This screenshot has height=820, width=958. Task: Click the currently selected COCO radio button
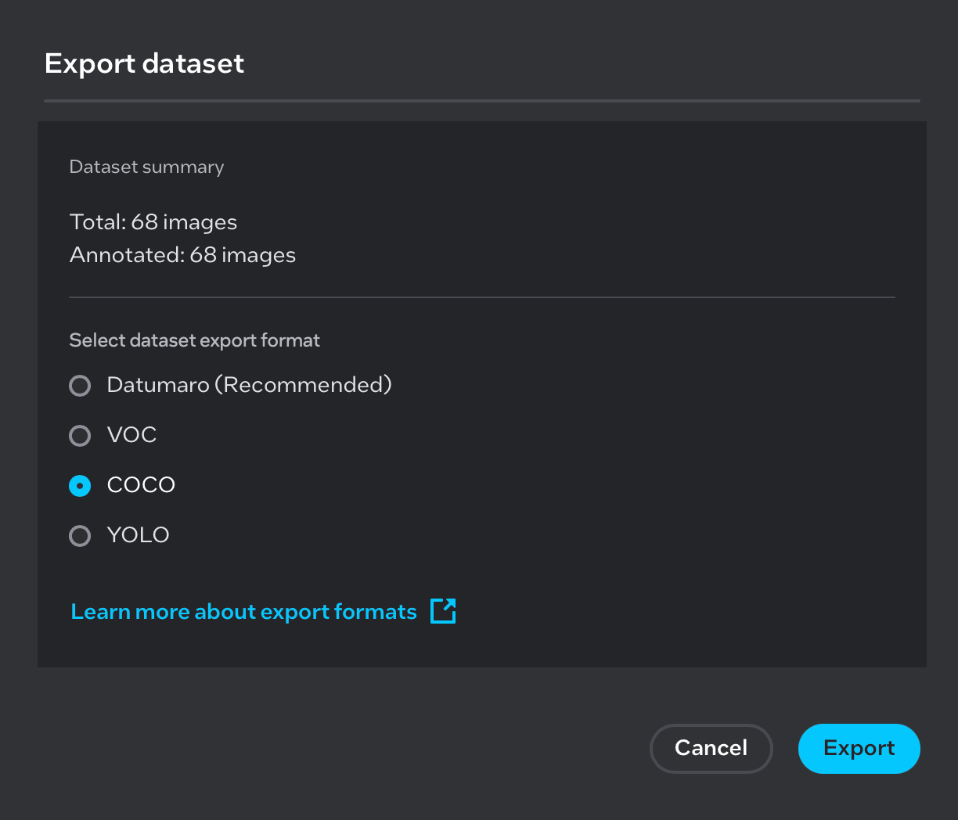[x=79, y=485]
